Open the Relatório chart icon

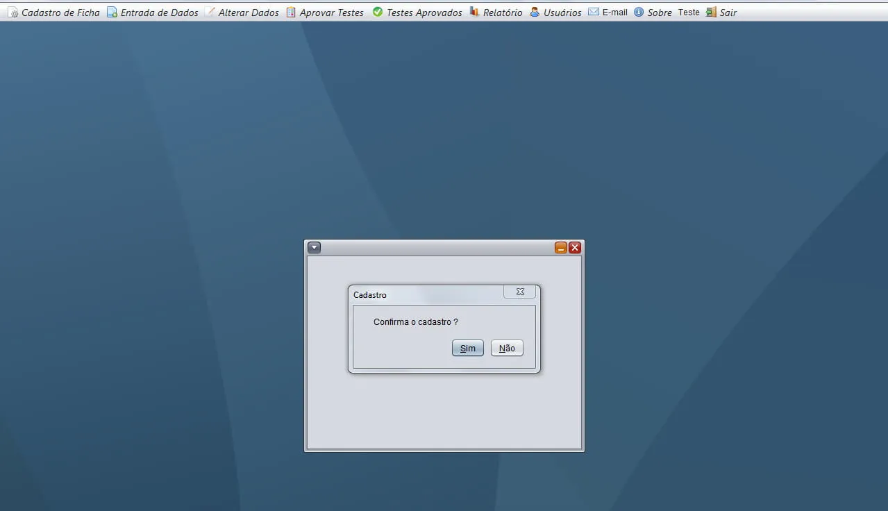click(x=474, y=12)
